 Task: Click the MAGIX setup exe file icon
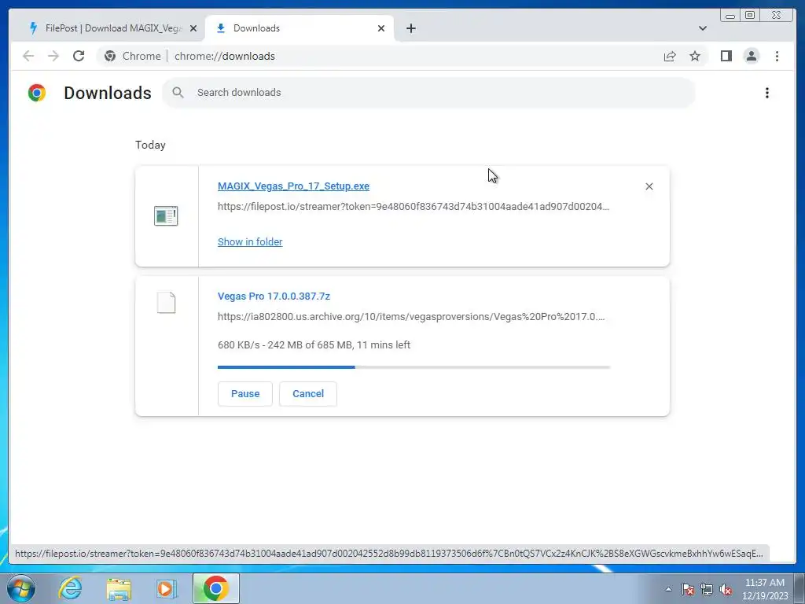pos(166,215)
